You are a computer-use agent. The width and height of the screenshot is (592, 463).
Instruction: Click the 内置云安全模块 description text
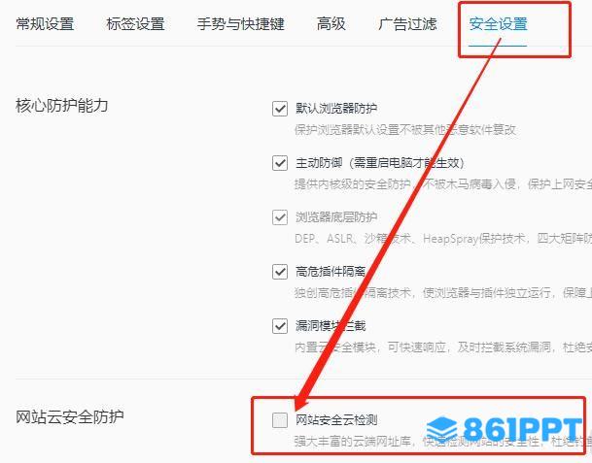click(335, 347)
